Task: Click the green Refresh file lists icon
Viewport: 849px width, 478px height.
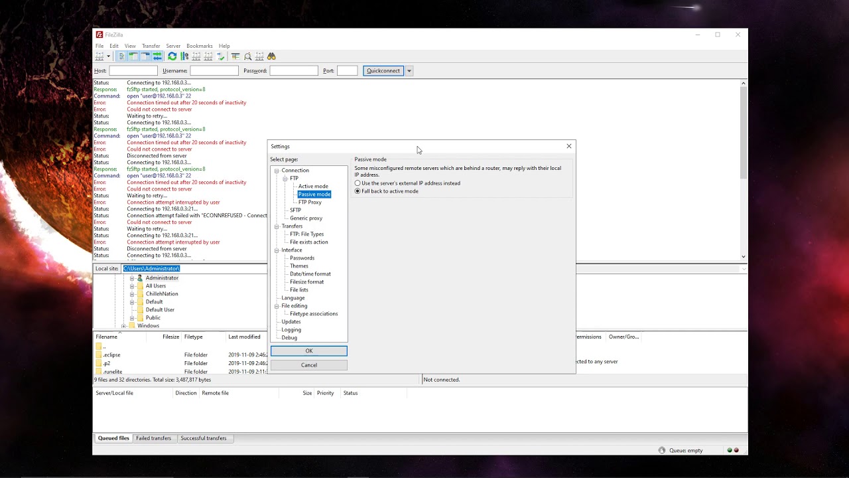Action: 172,56
